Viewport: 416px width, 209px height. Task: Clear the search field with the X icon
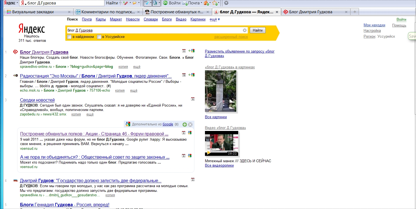coord(245,30)
